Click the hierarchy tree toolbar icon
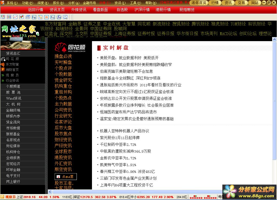Screen dimensions: 277x200 pos(40,17)
